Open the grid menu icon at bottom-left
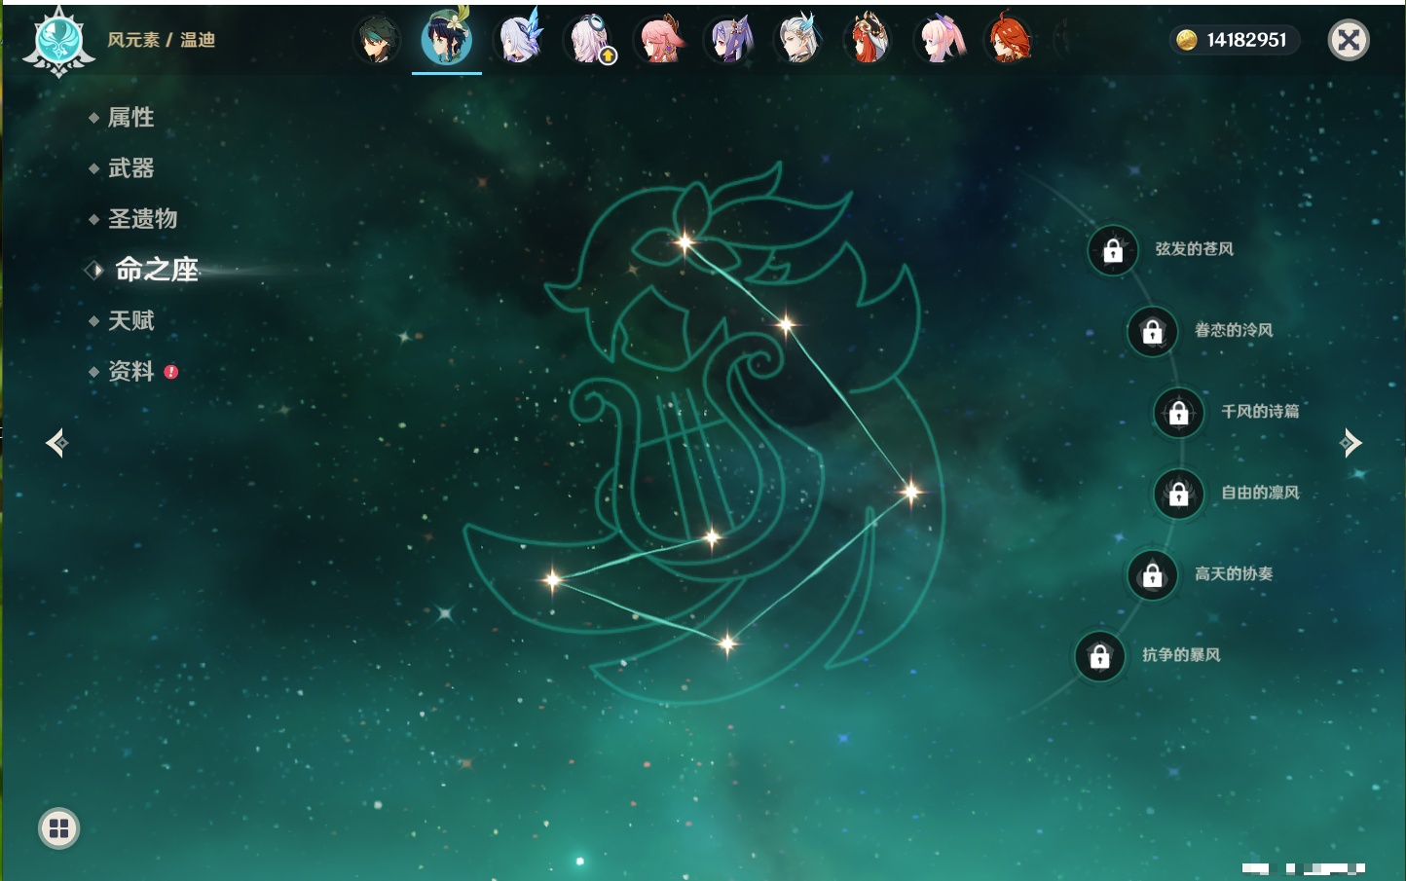 [58, 828]
